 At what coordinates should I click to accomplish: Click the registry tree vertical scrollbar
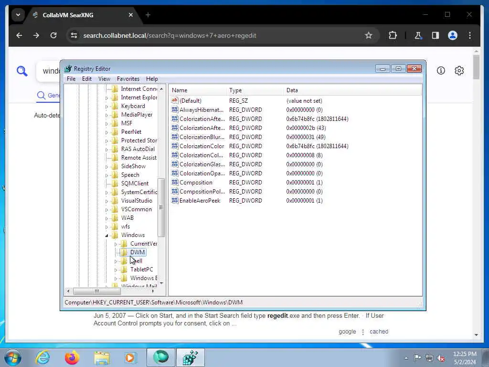[161, 207]
